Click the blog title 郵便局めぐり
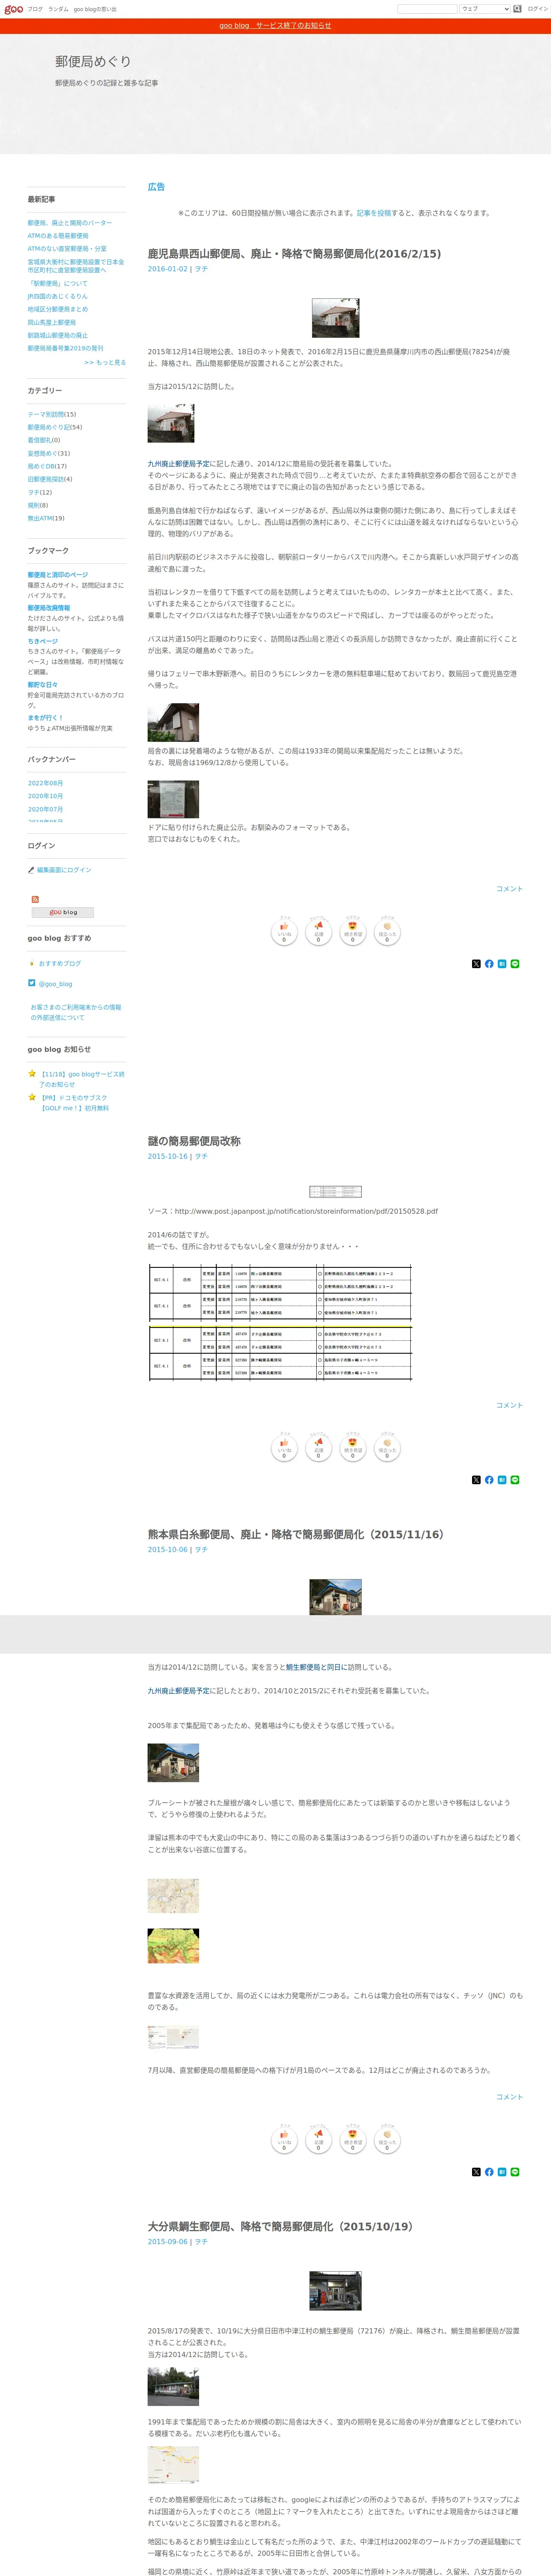 pyautogui.click(x=93, y=62)
